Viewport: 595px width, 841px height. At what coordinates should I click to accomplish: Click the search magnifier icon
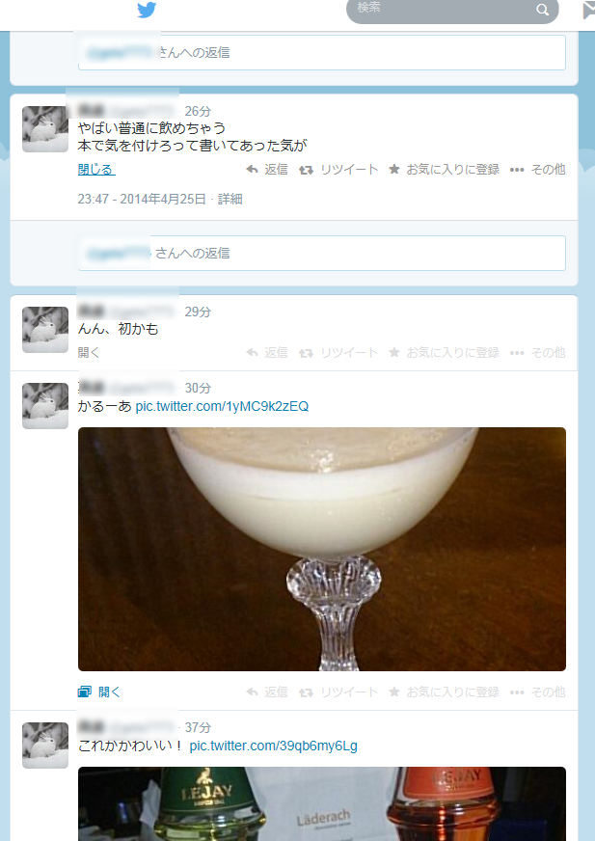click(542, 9)
